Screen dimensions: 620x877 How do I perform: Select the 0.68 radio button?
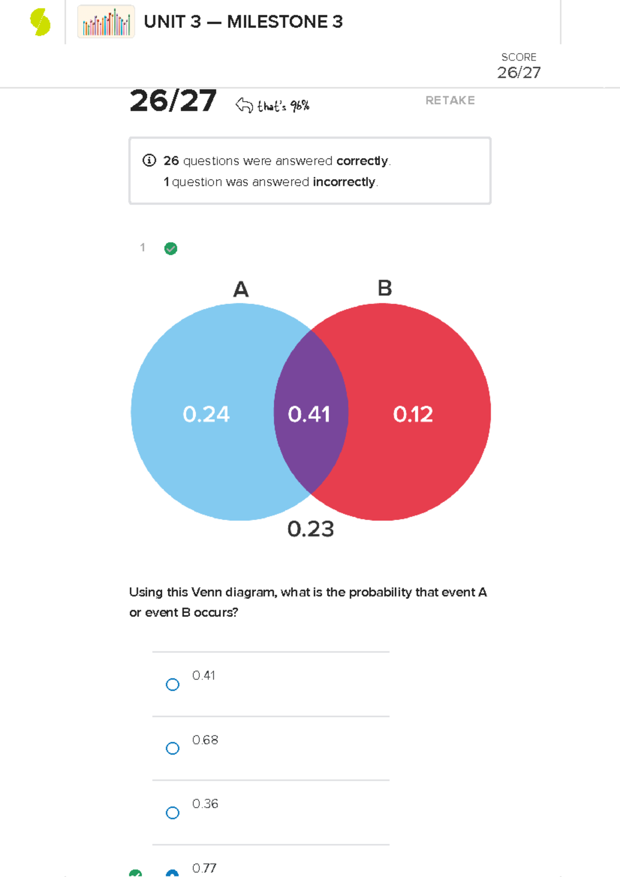[172, 748]
